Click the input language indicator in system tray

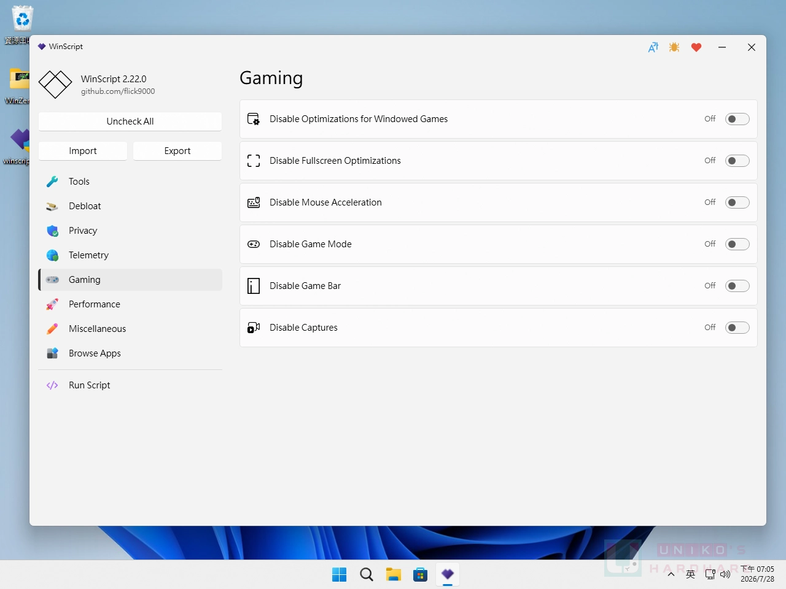point(691,574)
